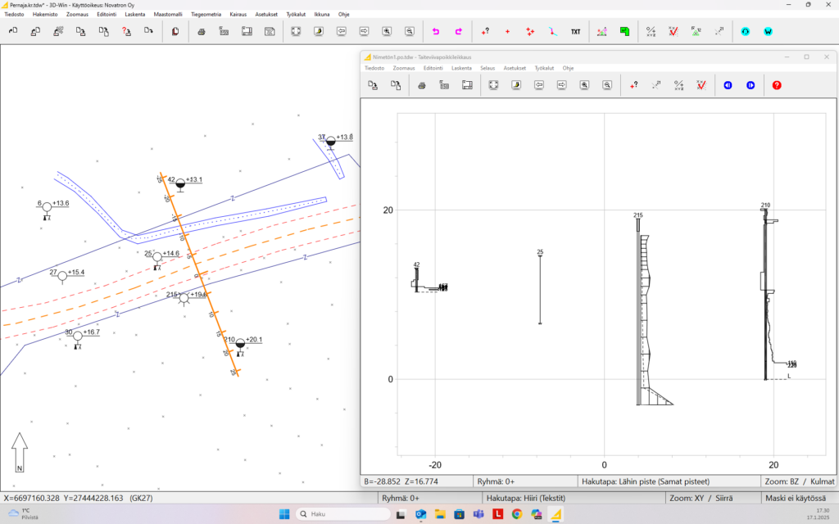Click the magenta undo arrow in main toolbar

coord(436,31)
